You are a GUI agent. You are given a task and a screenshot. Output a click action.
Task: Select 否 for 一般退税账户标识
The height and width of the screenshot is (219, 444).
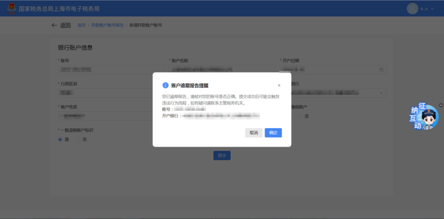(x=78, y=140)
